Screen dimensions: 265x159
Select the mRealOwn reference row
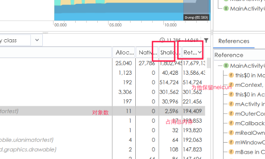[x=246, y=133]
